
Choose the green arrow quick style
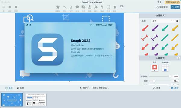(x=165, y=28)
